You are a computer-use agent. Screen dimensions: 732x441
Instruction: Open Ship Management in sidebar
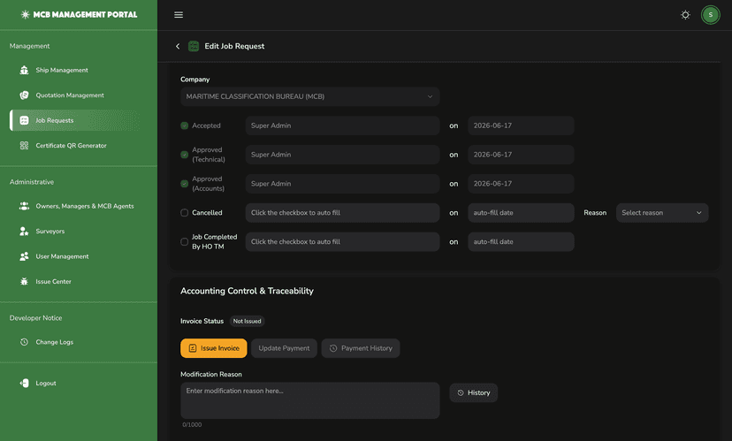74,70
